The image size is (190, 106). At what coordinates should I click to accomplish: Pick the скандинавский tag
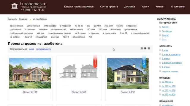(x=58, y=29)
